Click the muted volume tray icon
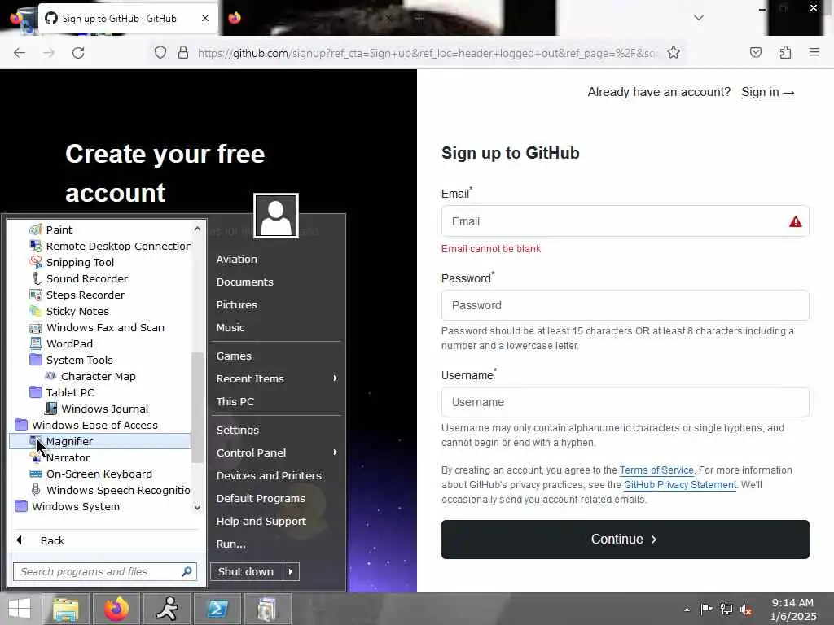This screenshot has height=625, width=834. click(747, 610)
